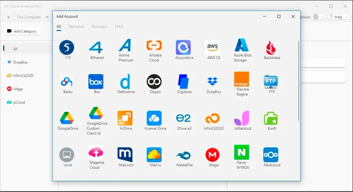
Task: Open the Business tab
Action: point(100,26)
